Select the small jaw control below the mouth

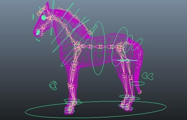click(38, 40)
